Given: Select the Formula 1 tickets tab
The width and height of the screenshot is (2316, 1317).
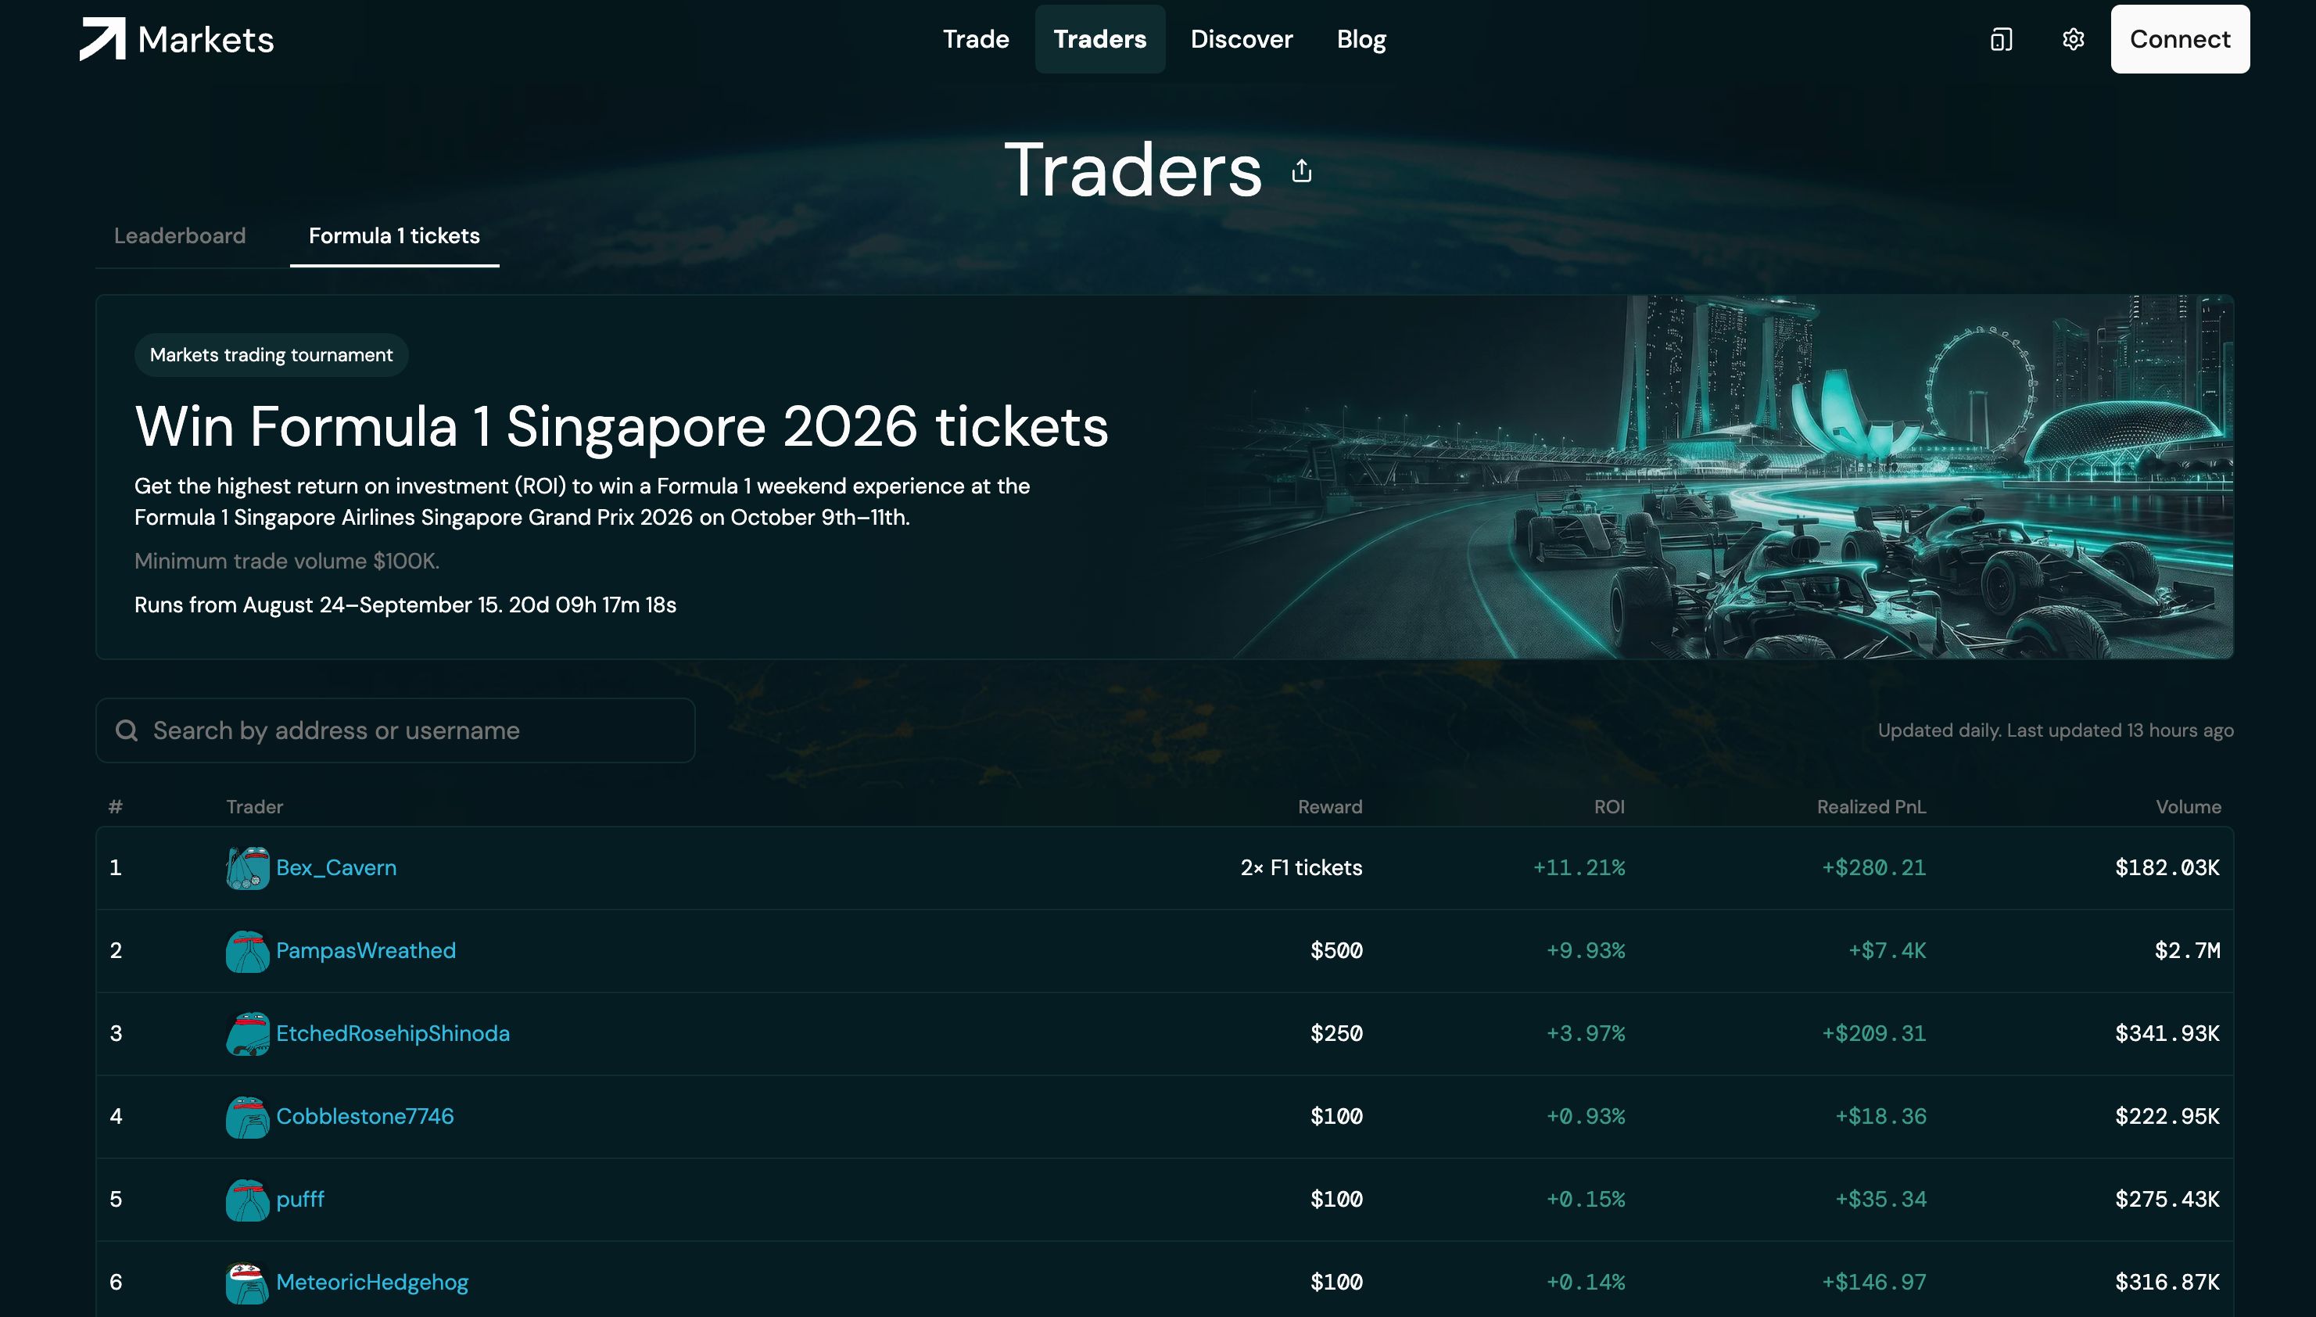Looking at the screenshot, I should point(394,236).
